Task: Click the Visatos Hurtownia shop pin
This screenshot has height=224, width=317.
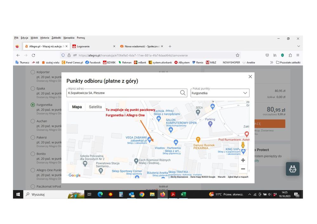Action: click(176, 142)
